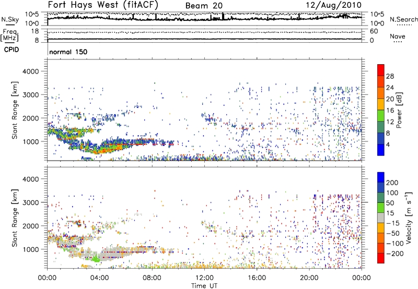The image size is (418, 289).
Task: Click the "100" Velocity scale value
Action: [x=392, y=192]
